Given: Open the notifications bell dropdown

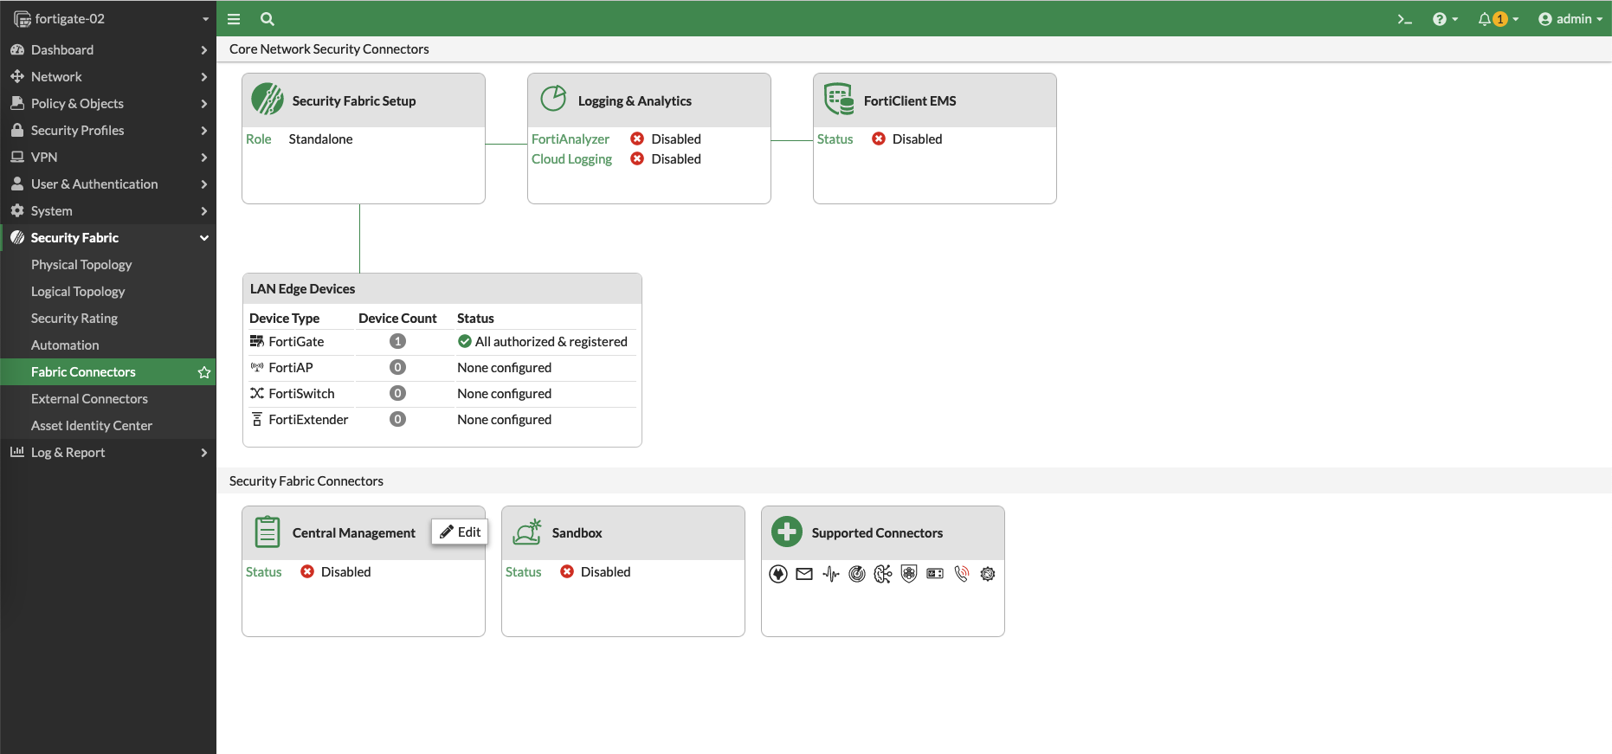Looking at the screenshot, I should point(1497,19).
